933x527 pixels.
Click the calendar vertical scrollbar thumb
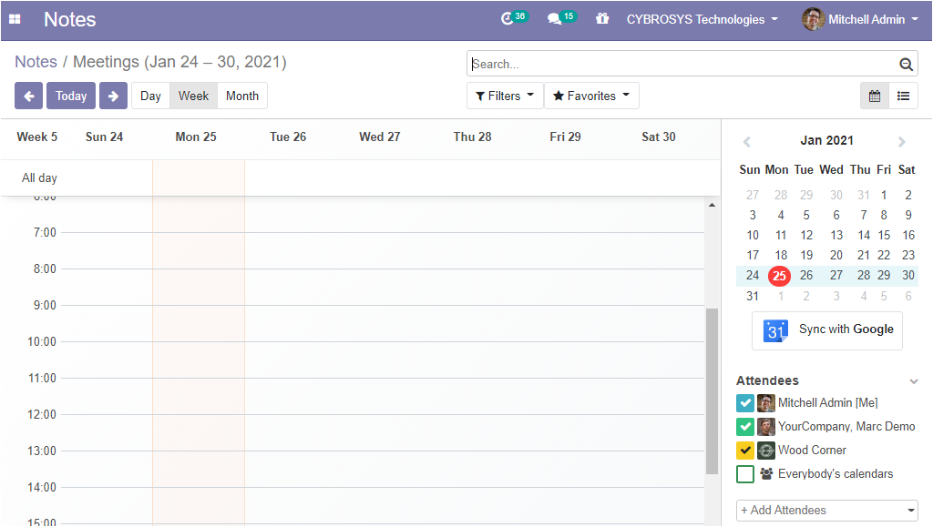[712, 391]
